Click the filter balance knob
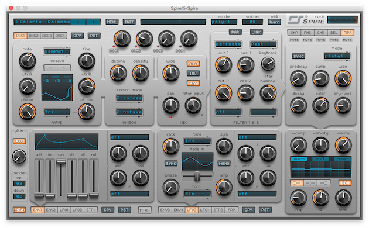Screen dimensions: 369x228 pyautogui.click(x=268, y=93)
